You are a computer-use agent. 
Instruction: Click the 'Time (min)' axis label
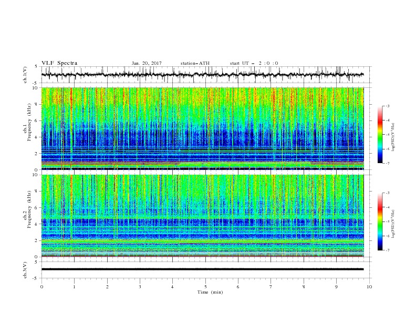[x=210, y=292]
